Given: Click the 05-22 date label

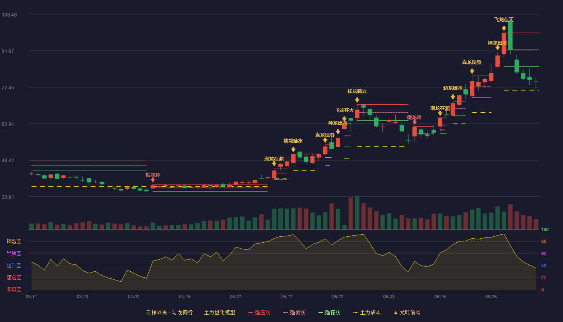Looking at the screenshot, I should pyautogui.click(x=338, y=297).
